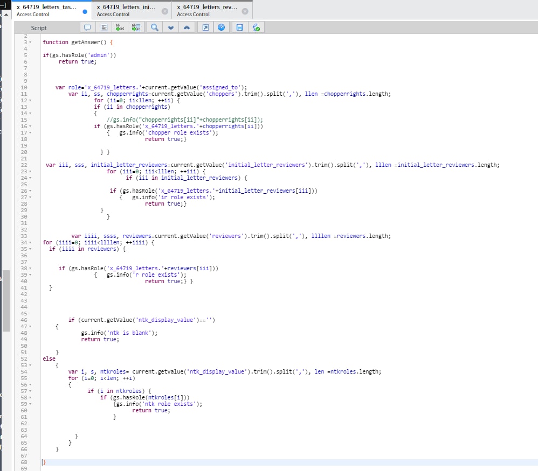Select the Format Code icon
The width and height of the screenshot is (538, 471).
(x=104, y=27)
